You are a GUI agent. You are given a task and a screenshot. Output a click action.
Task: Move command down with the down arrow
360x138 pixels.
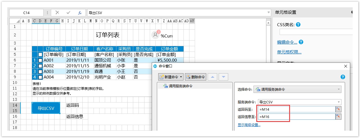point(223,77)
